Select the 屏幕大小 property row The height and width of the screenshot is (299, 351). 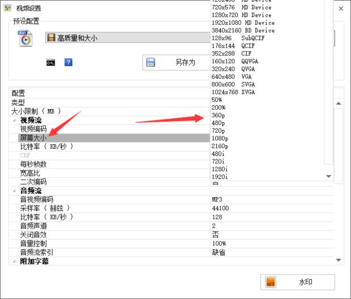(33, 137)
